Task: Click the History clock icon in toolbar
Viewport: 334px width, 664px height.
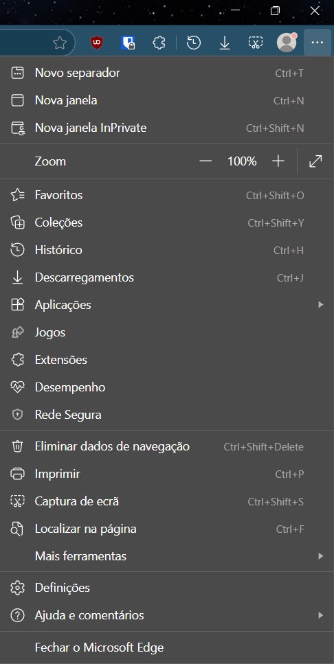Action: [x=194, y=43]
